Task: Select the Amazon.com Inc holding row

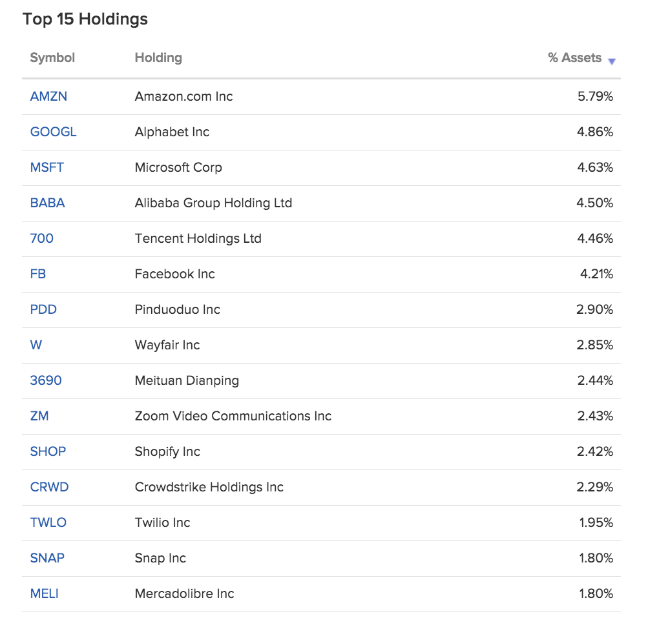Action: pyautogui.click(x=321, y=97)
